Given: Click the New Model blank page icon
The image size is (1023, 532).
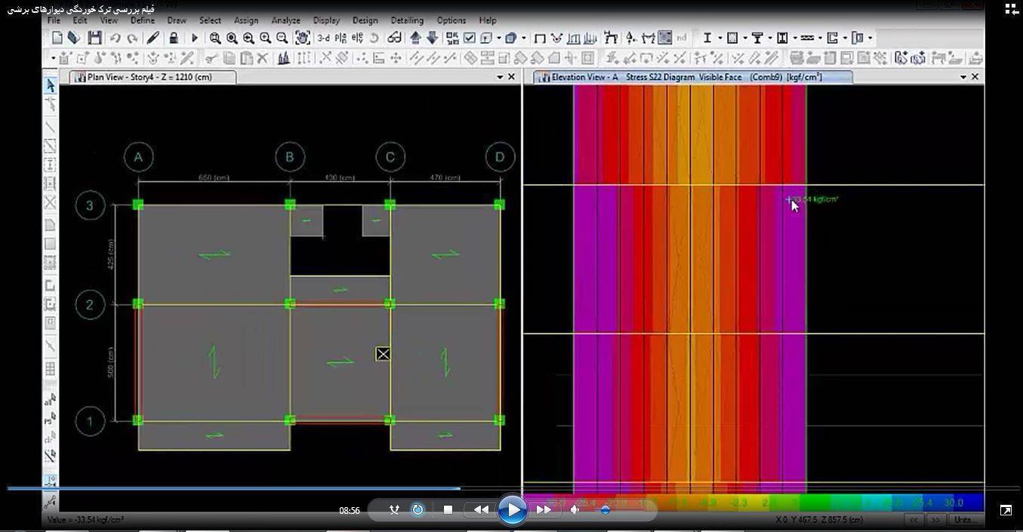Looking at the screenshot, I should 57,38.
